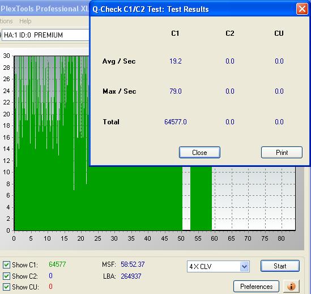Start the Q-Check test
This screenshot has height=294, width=311.
pos(280,266)
